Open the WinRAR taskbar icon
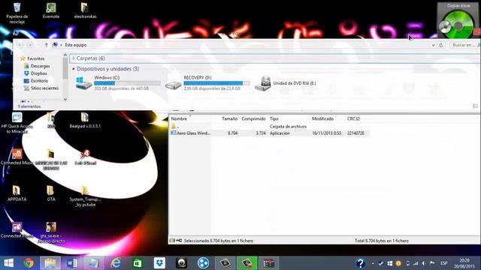Image resolution: width=481 pixels, height=270 pixels. [269, 263]
